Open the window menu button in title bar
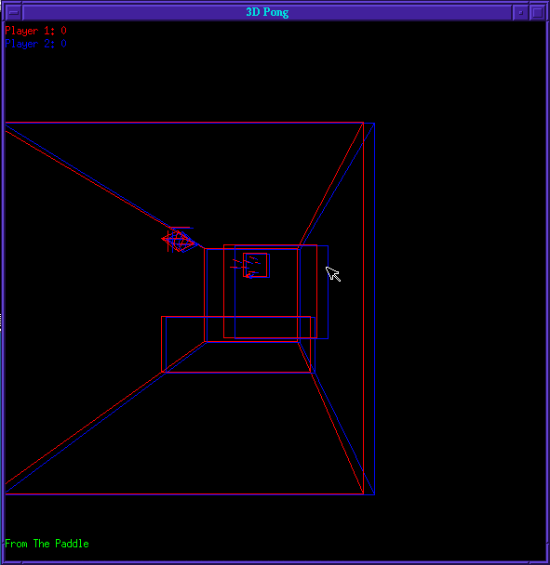550x565 pixels. tap(13, 12)
